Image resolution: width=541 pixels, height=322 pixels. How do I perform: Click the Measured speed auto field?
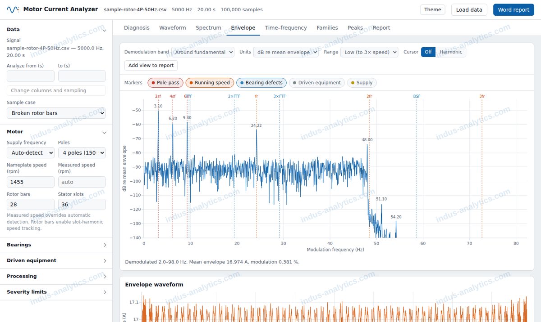82,182
